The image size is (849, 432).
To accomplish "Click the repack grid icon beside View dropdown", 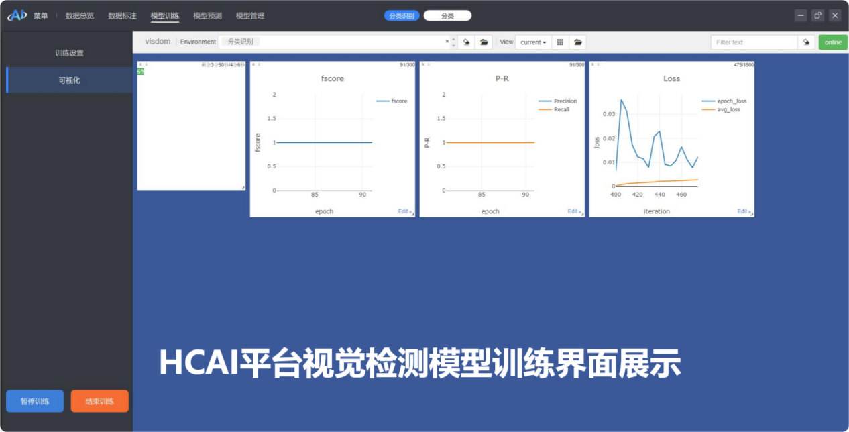I will [560, 42].
